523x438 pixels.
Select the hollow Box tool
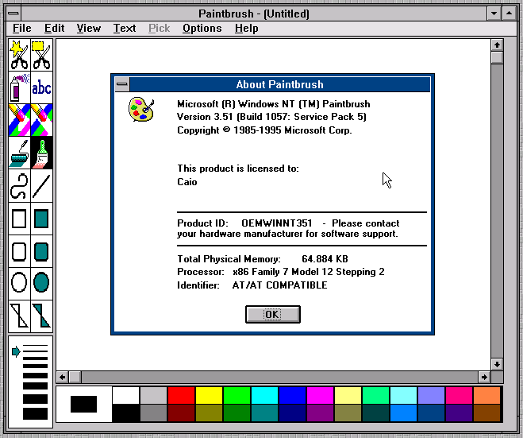click(19, 219)
